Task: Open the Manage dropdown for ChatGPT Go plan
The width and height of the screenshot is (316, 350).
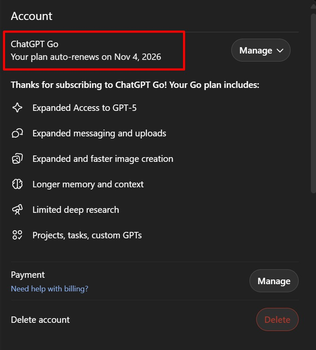Action: [261, 50]
